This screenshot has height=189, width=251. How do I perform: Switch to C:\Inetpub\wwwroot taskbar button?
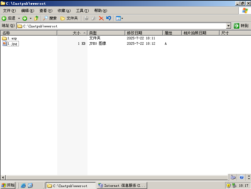[71, 186]
